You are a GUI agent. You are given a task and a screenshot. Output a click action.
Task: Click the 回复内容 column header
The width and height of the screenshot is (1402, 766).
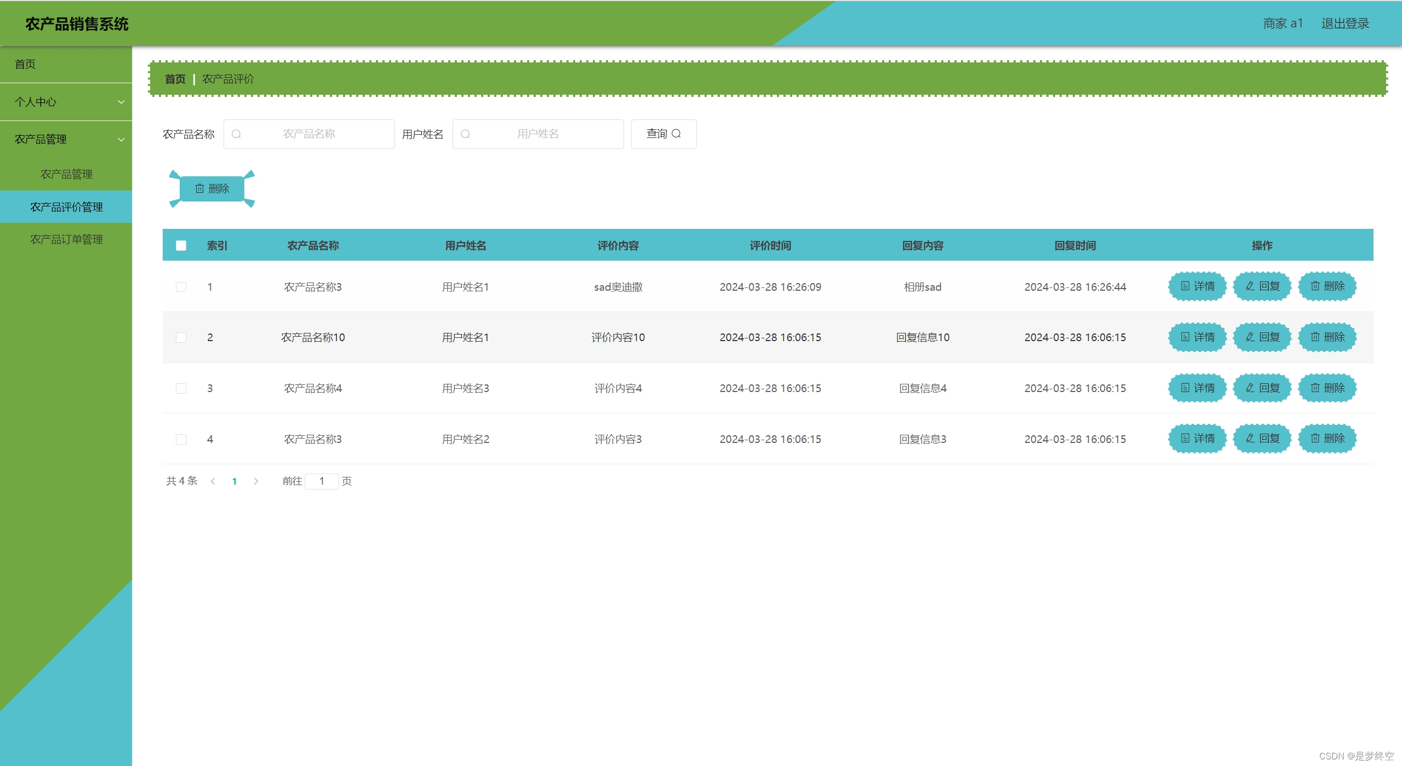pos(923,245)
